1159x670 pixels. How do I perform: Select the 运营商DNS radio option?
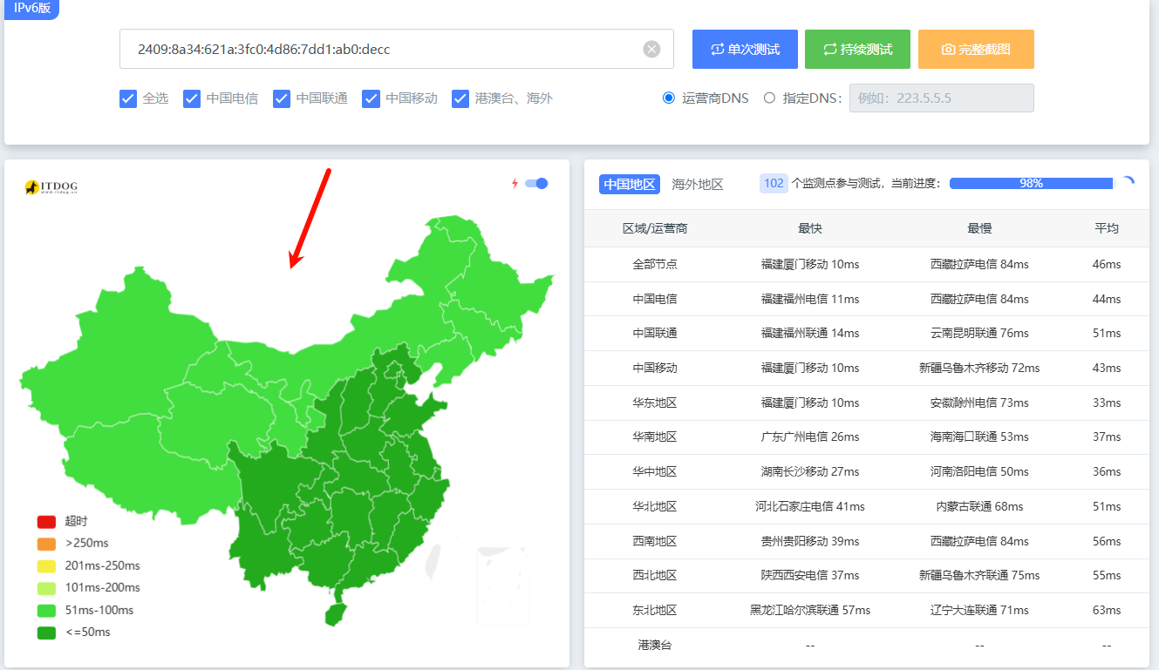pos(669,98)
